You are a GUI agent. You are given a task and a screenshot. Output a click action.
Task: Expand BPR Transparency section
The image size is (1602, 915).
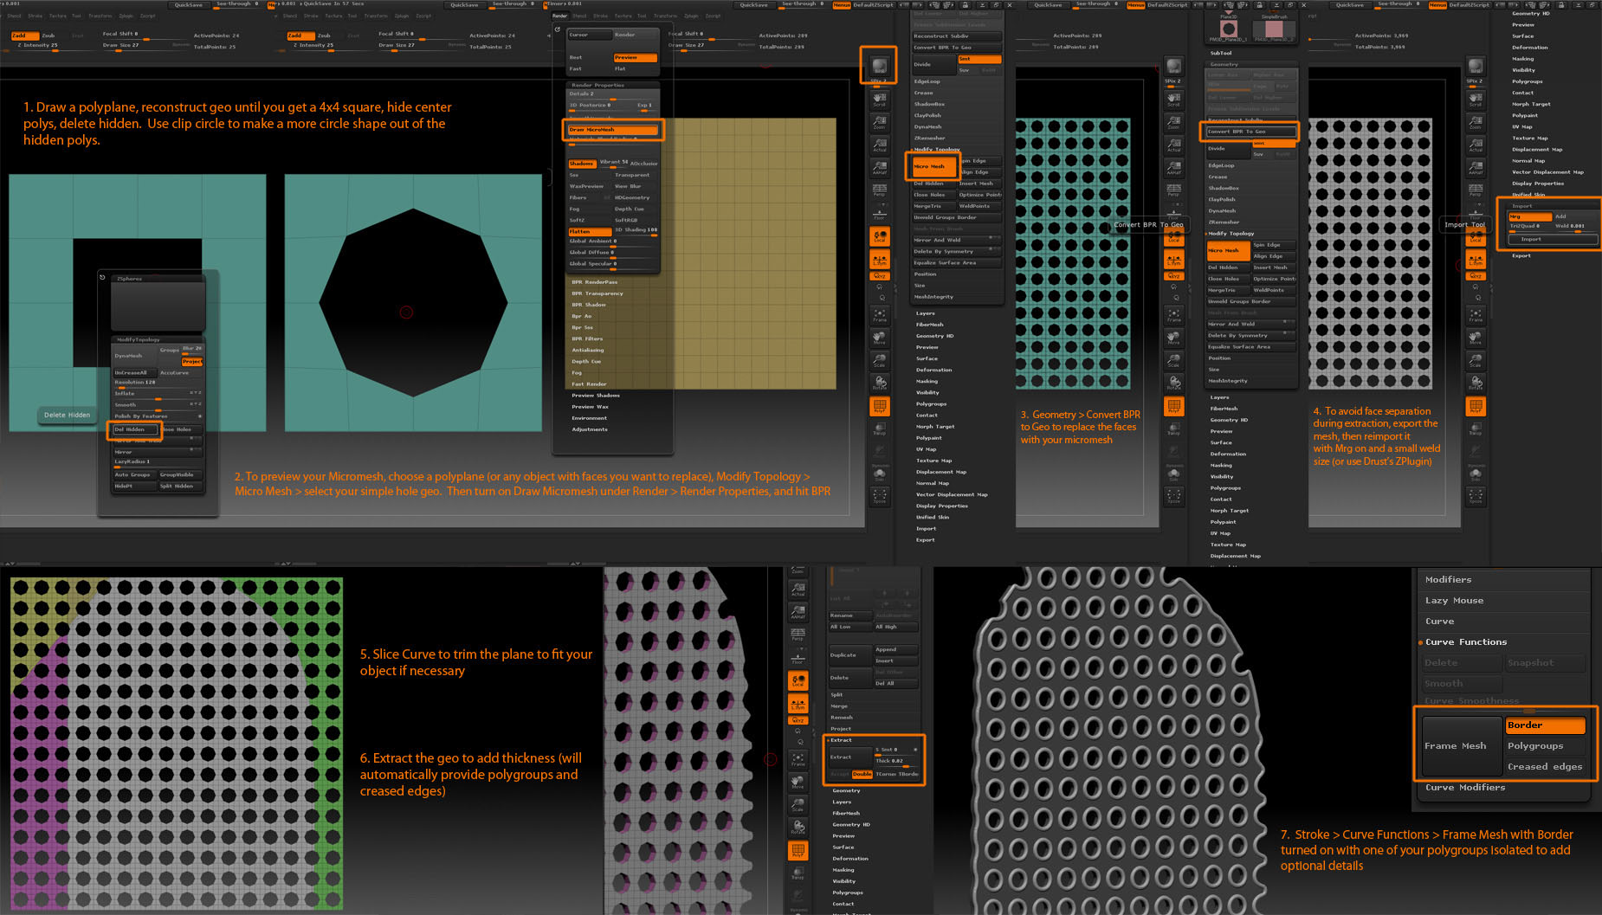click(x=598, y=293)
